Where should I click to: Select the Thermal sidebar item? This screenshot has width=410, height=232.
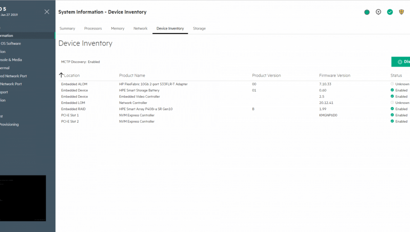tap(5, 68)
